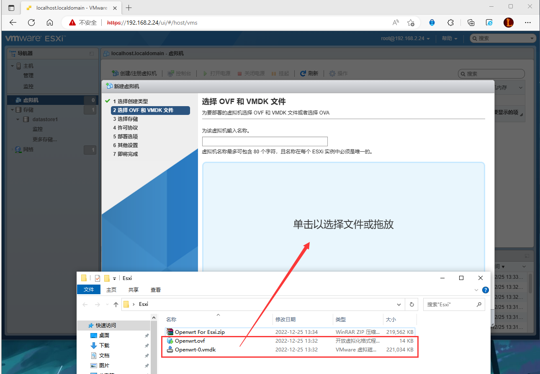This screenshot has height=374, width=540.
Task: Click the Console toolbar button
Action: (179, 73)
